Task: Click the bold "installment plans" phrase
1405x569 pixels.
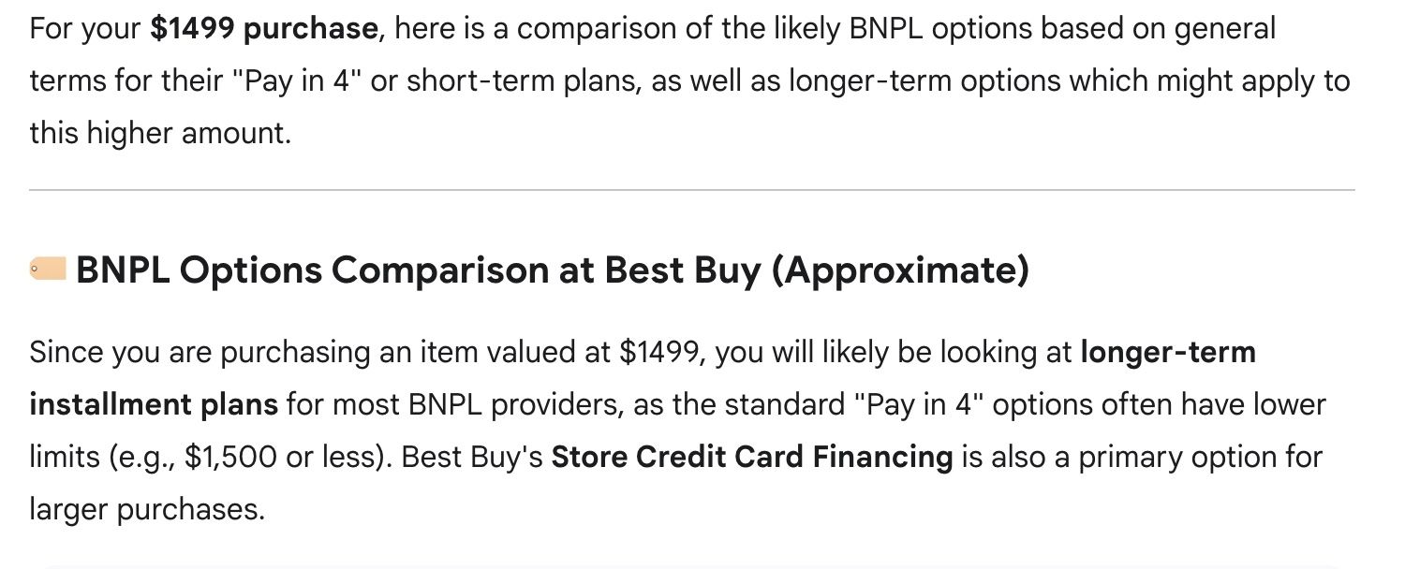Action: tap(154, 404)
